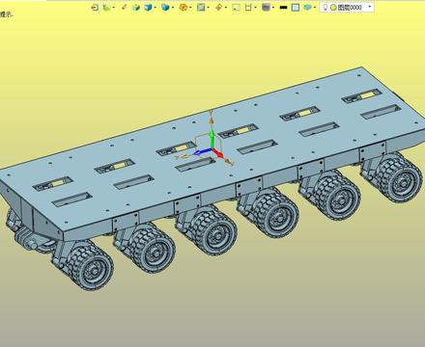This screenshot has height=347, width=425.
Task: Click the gray square section icon
Action: (201, 7)
